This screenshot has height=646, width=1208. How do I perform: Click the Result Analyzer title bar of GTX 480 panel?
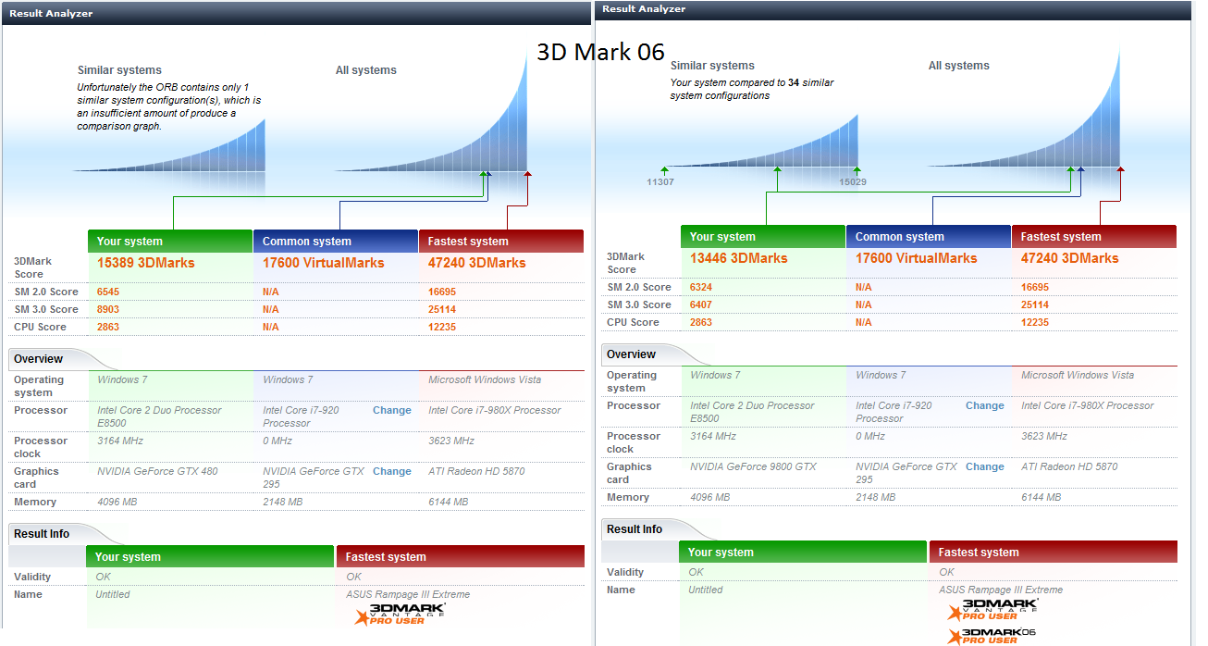click(x=296, y=14)
